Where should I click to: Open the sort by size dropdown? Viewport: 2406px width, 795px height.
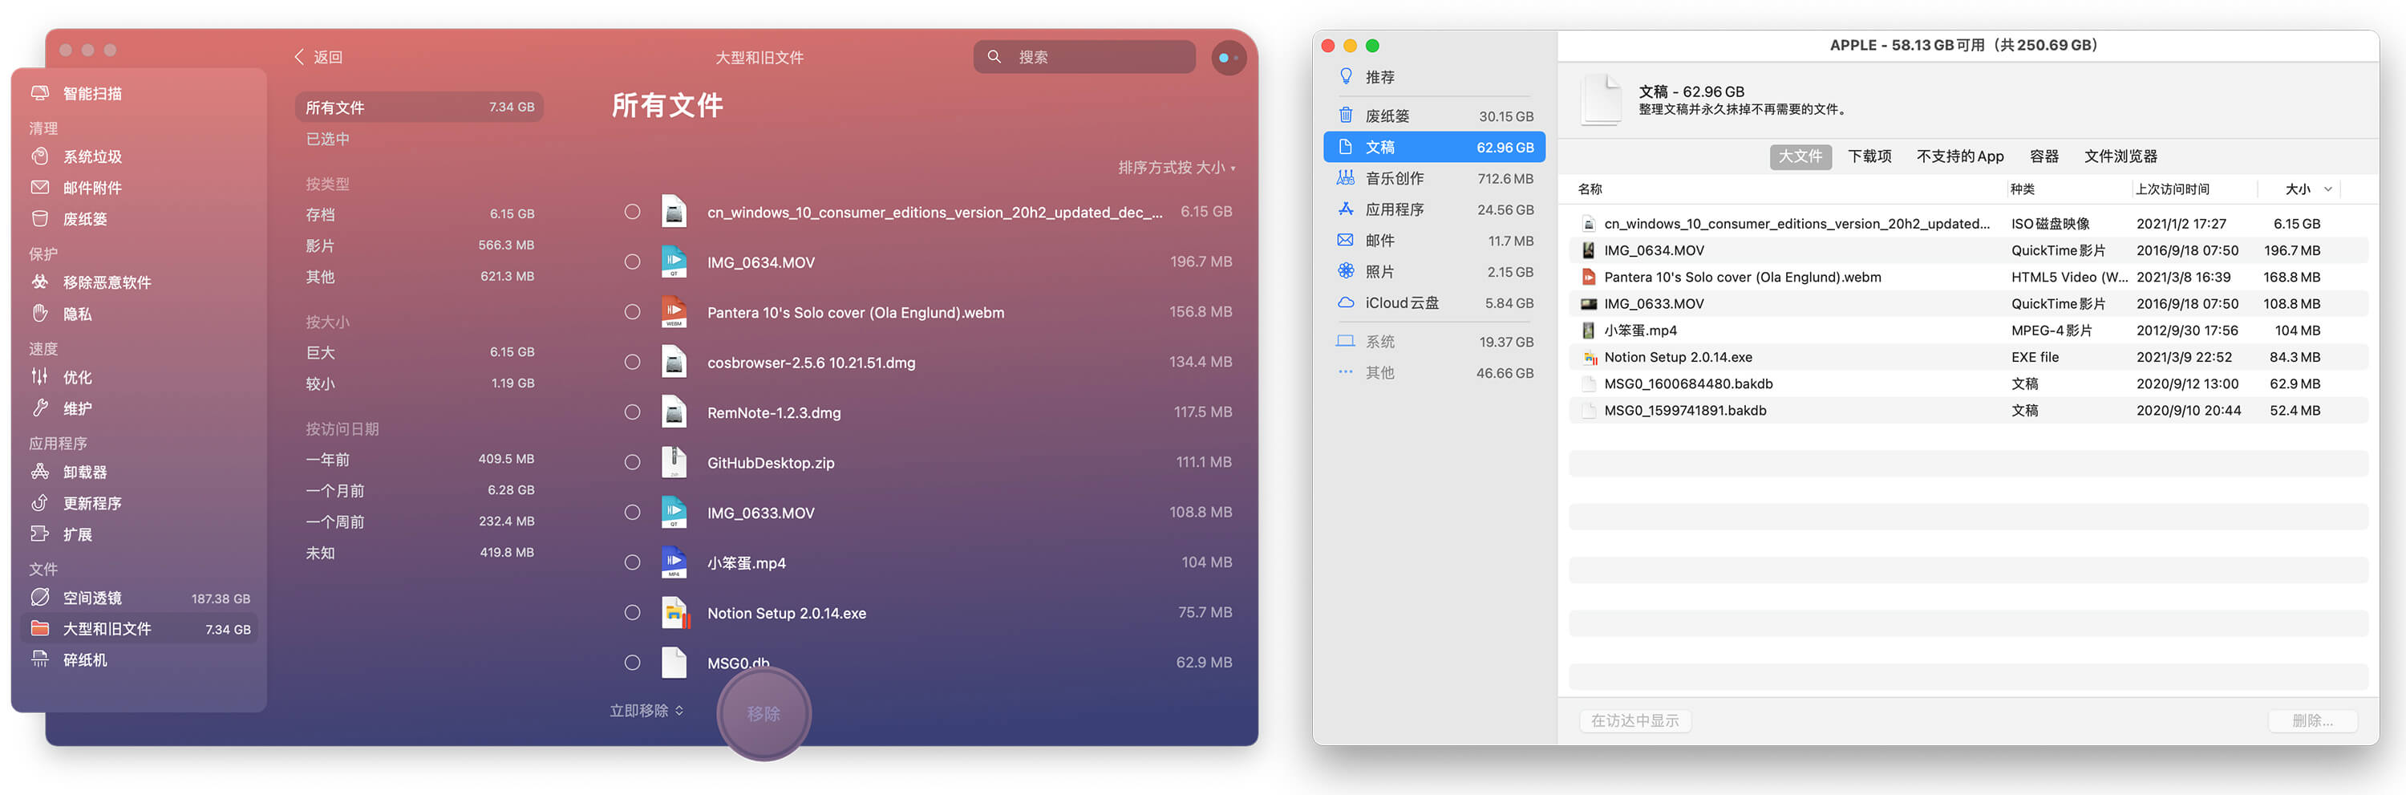1177,167
